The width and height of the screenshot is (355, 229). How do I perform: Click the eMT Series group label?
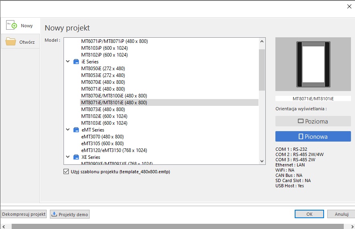[93, 130]
